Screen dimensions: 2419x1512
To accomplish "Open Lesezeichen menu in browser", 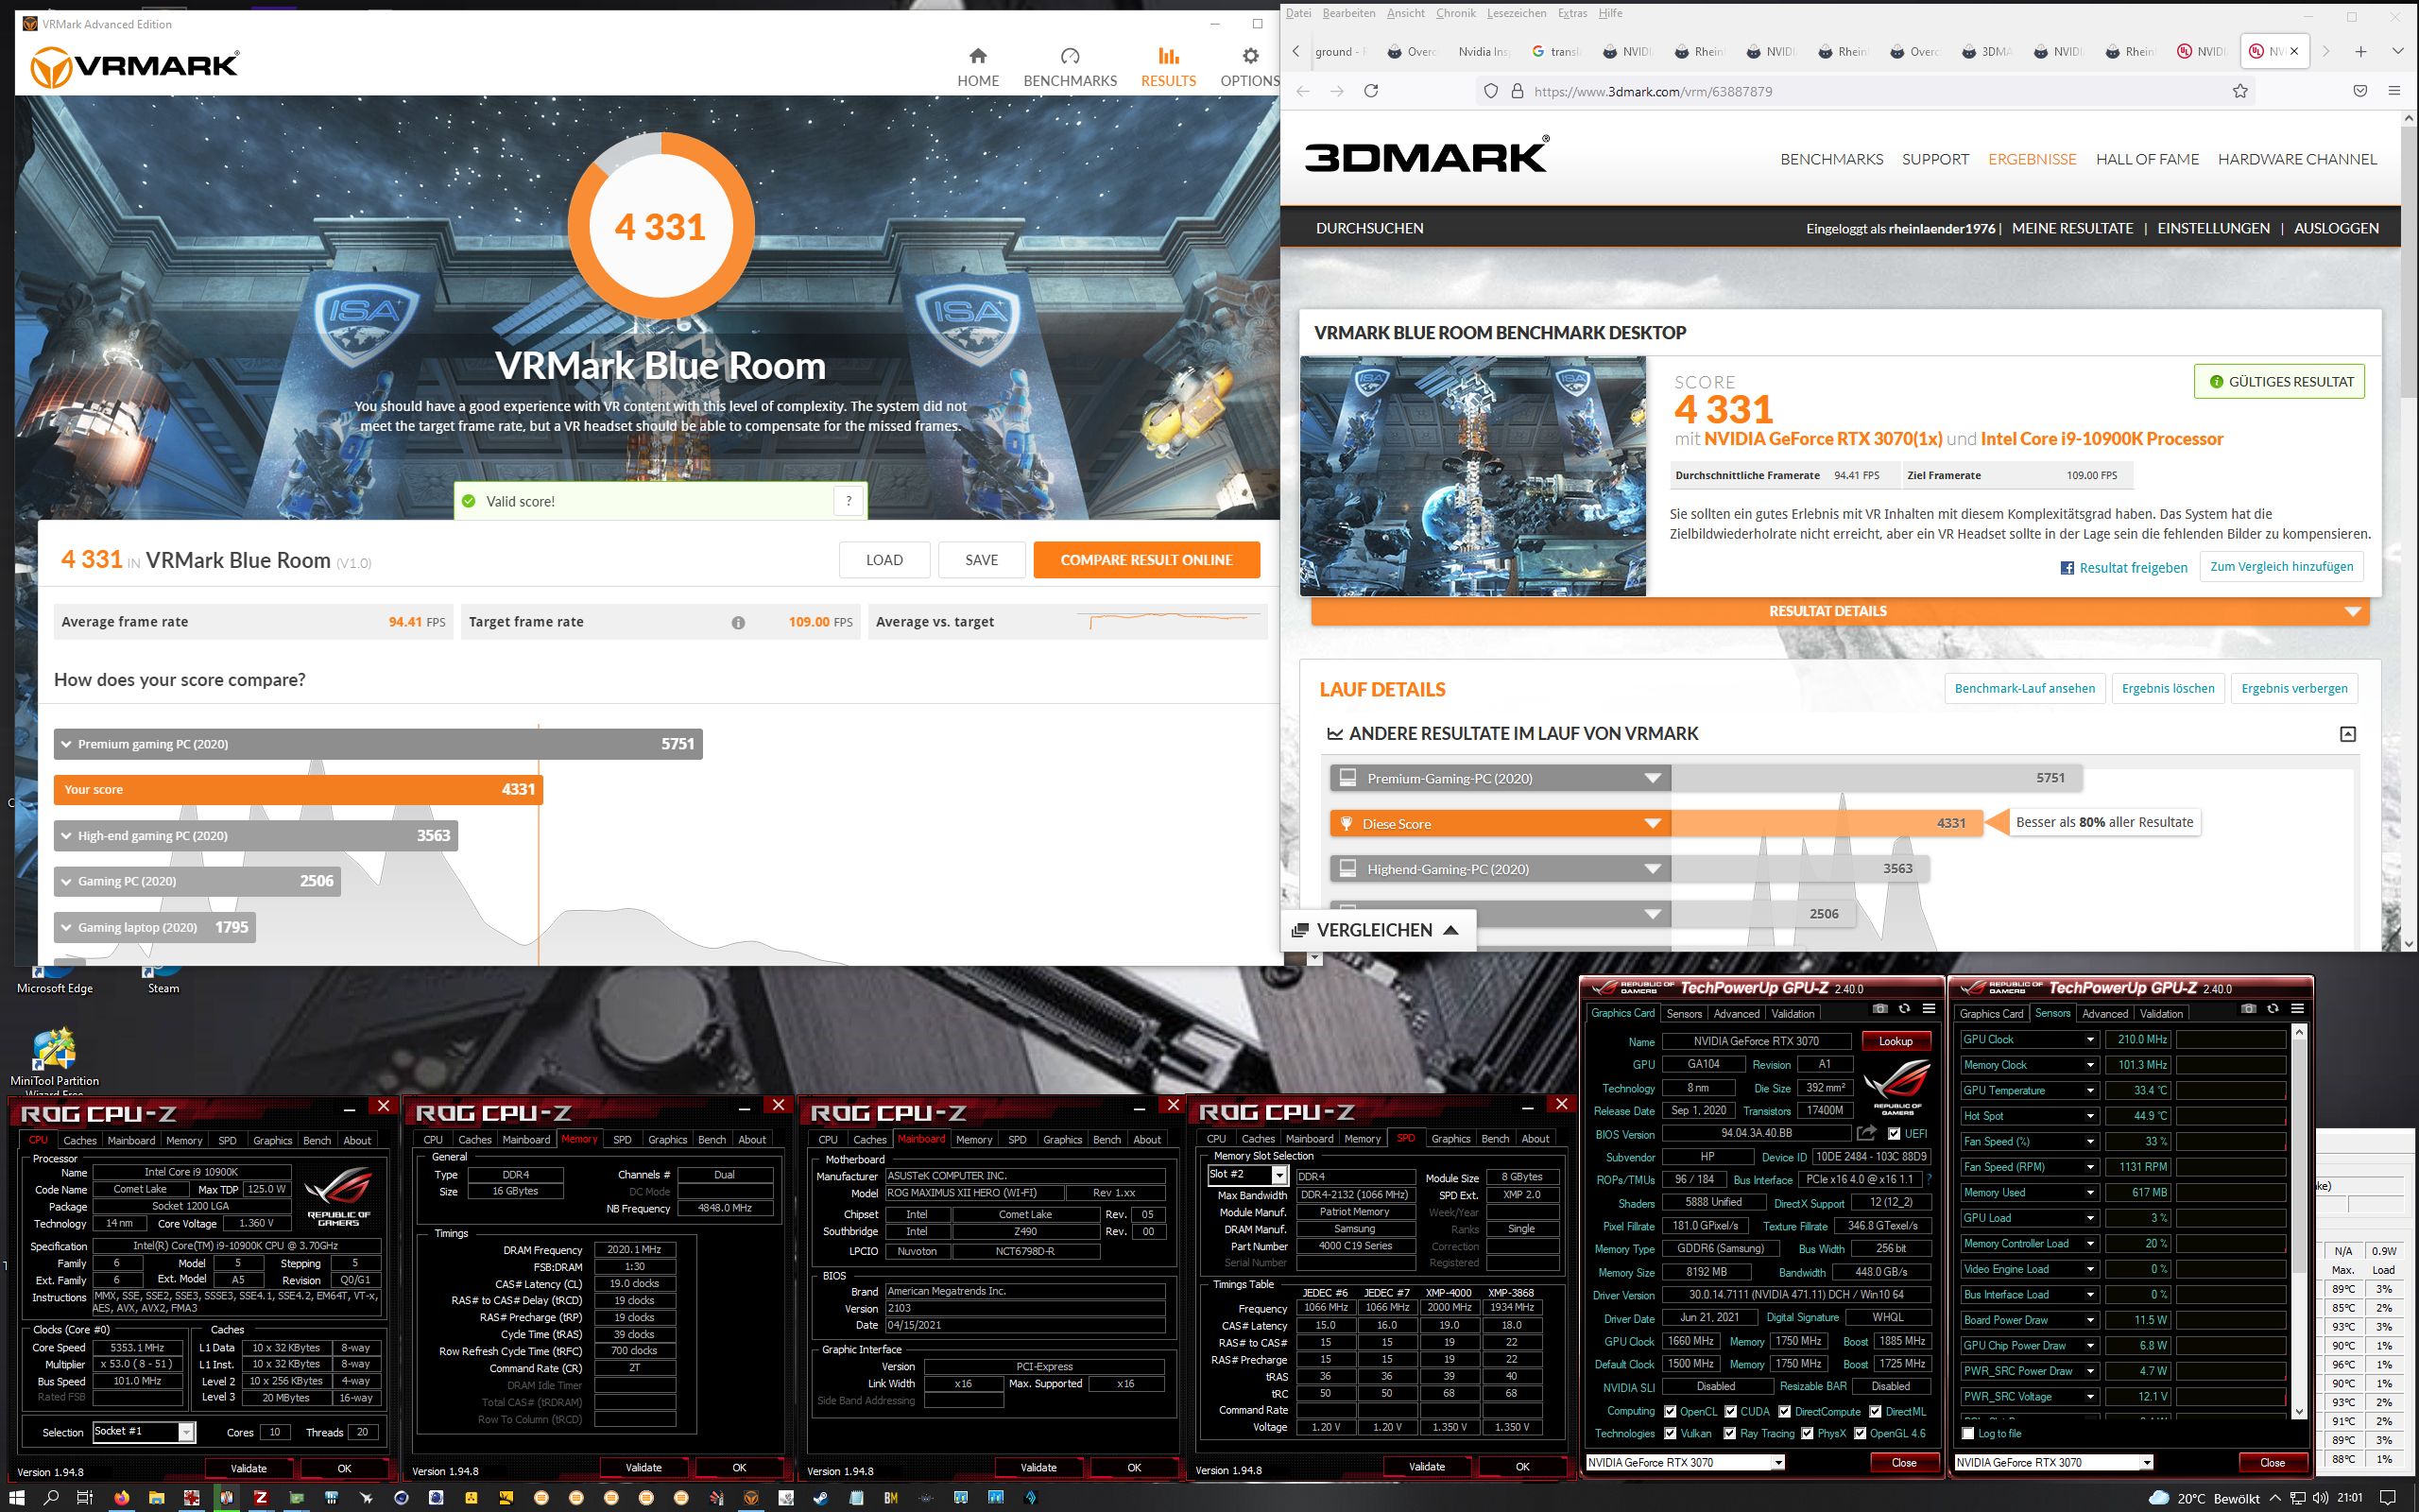I will [x=1517, y=13].
